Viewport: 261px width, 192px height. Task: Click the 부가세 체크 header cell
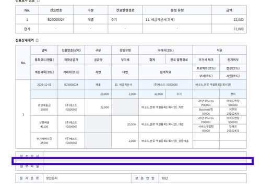(206, 59)
